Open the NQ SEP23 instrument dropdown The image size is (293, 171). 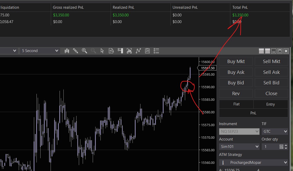click(x=239, y=132)
